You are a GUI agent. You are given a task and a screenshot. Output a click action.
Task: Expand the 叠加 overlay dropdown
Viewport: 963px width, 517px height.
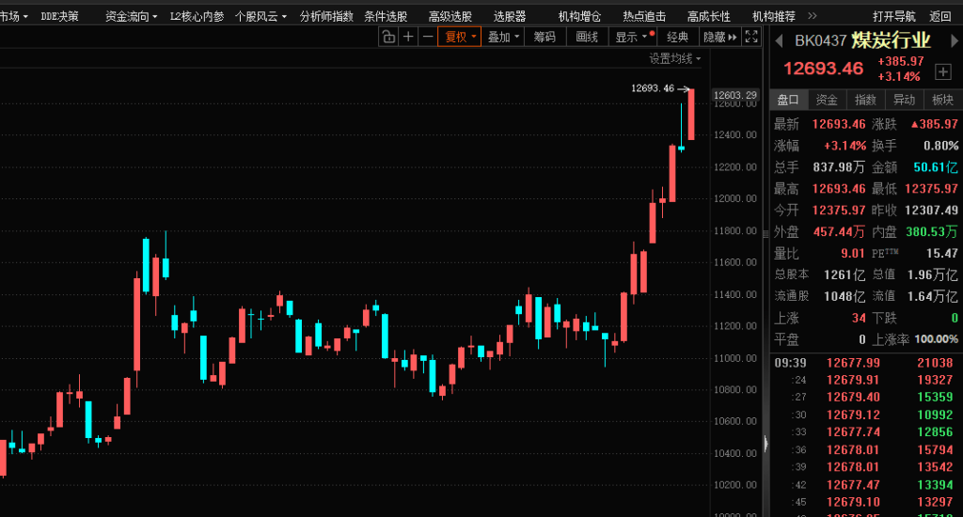(x=503, y=37)
